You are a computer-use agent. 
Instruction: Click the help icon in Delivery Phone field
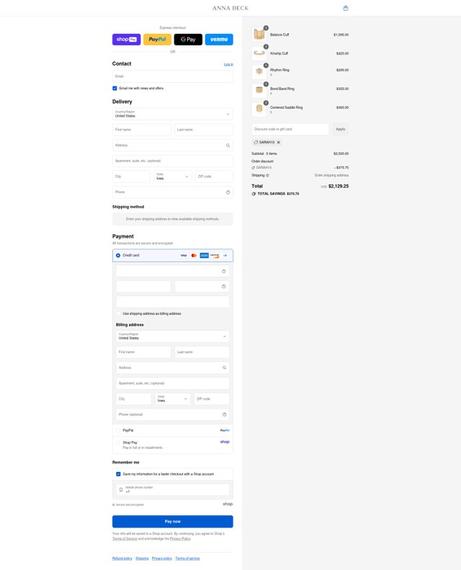228,192
